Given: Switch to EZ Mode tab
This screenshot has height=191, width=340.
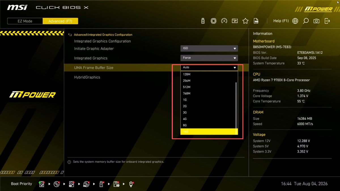Looking at the screenshot, I should pyautogui.click(x=25, y=21).
